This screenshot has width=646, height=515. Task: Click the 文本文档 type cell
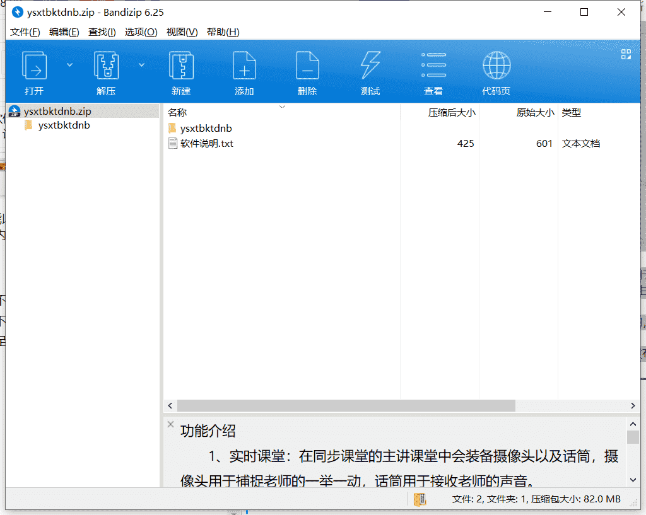tap(581, 144)
